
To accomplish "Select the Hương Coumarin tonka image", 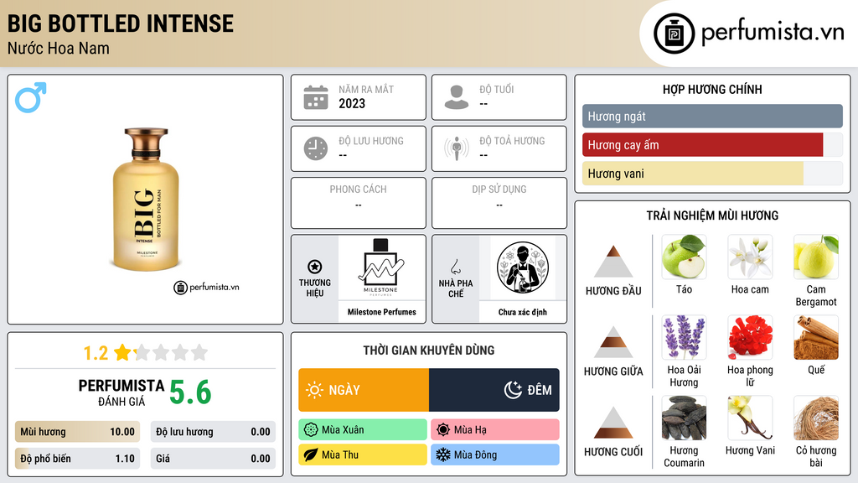I will [684, 418].
